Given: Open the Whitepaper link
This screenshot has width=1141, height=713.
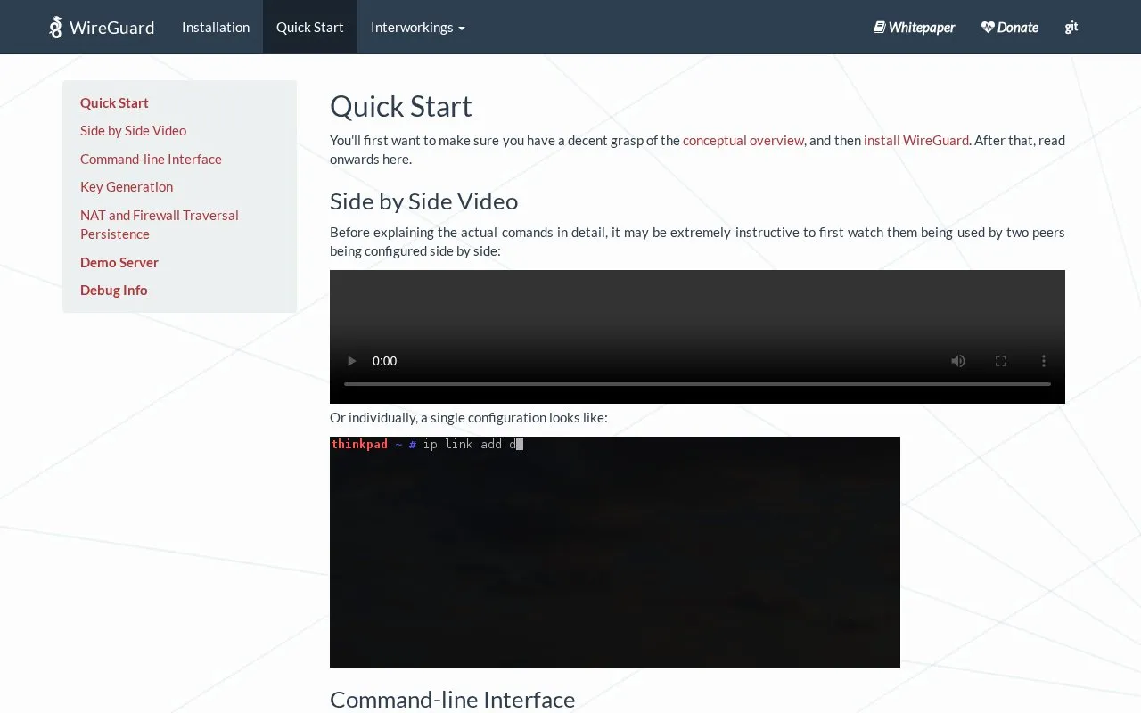Looking at the screenshot, I should tap(914, 28).
